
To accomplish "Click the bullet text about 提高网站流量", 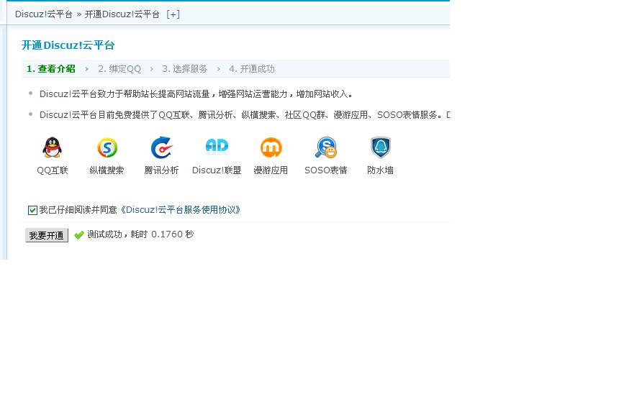I will [x=196, y=94].
